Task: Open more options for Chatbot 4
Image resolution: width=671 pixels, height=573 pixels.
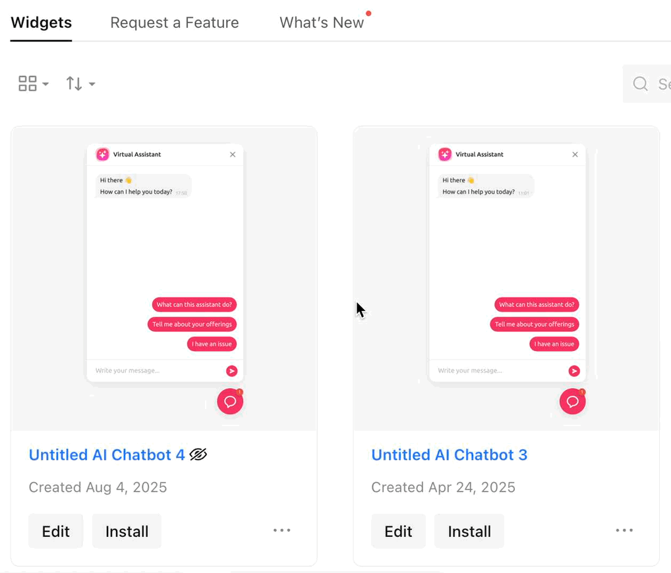Action: (x=282, y=530)
